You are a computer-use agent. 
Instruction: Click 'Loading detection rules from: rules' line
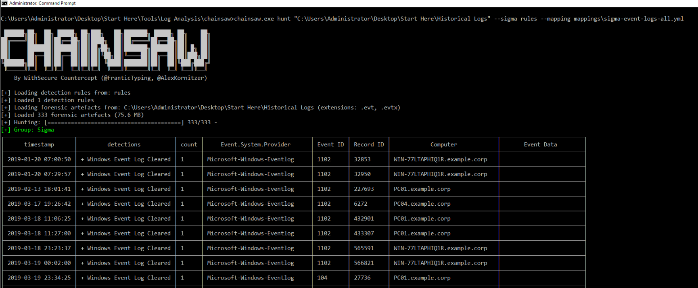click(x=66, y=93)
